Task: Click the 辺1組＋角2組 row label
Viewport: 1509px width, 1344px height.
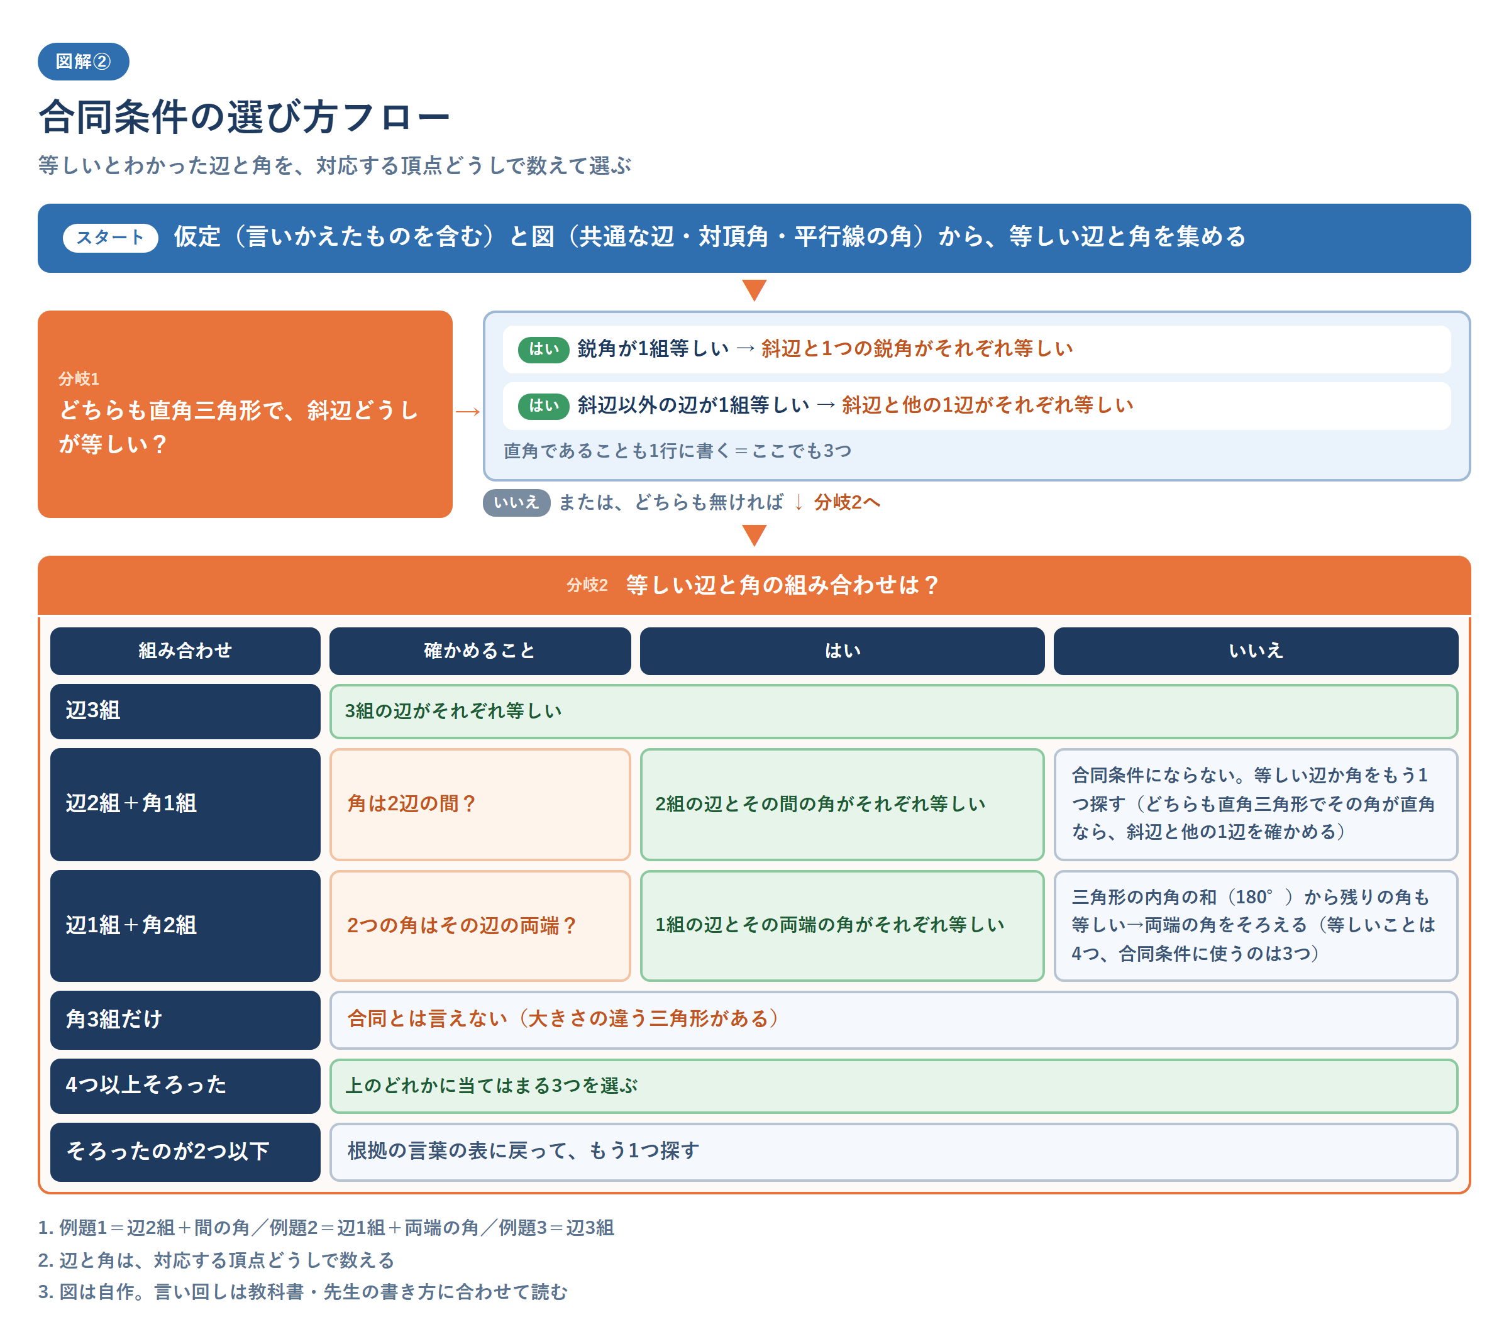Action: (x=185, y=925)
